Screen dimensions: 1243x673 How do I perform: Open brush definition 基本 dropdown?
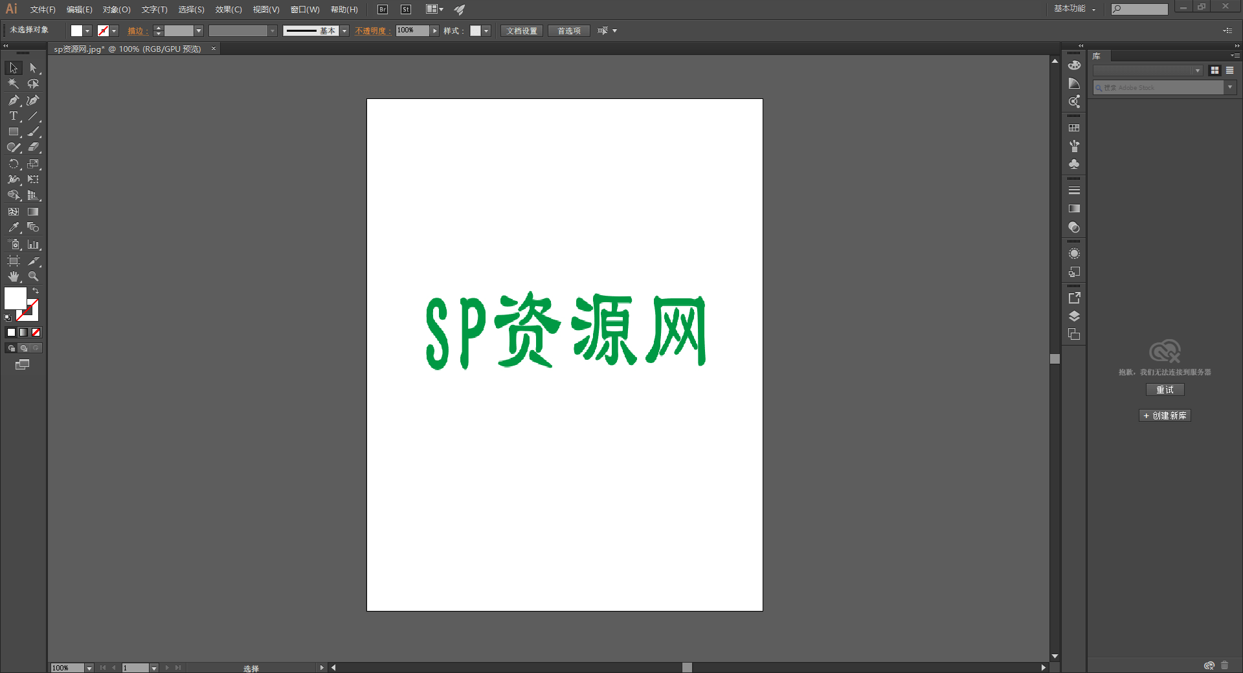(344, 31)
